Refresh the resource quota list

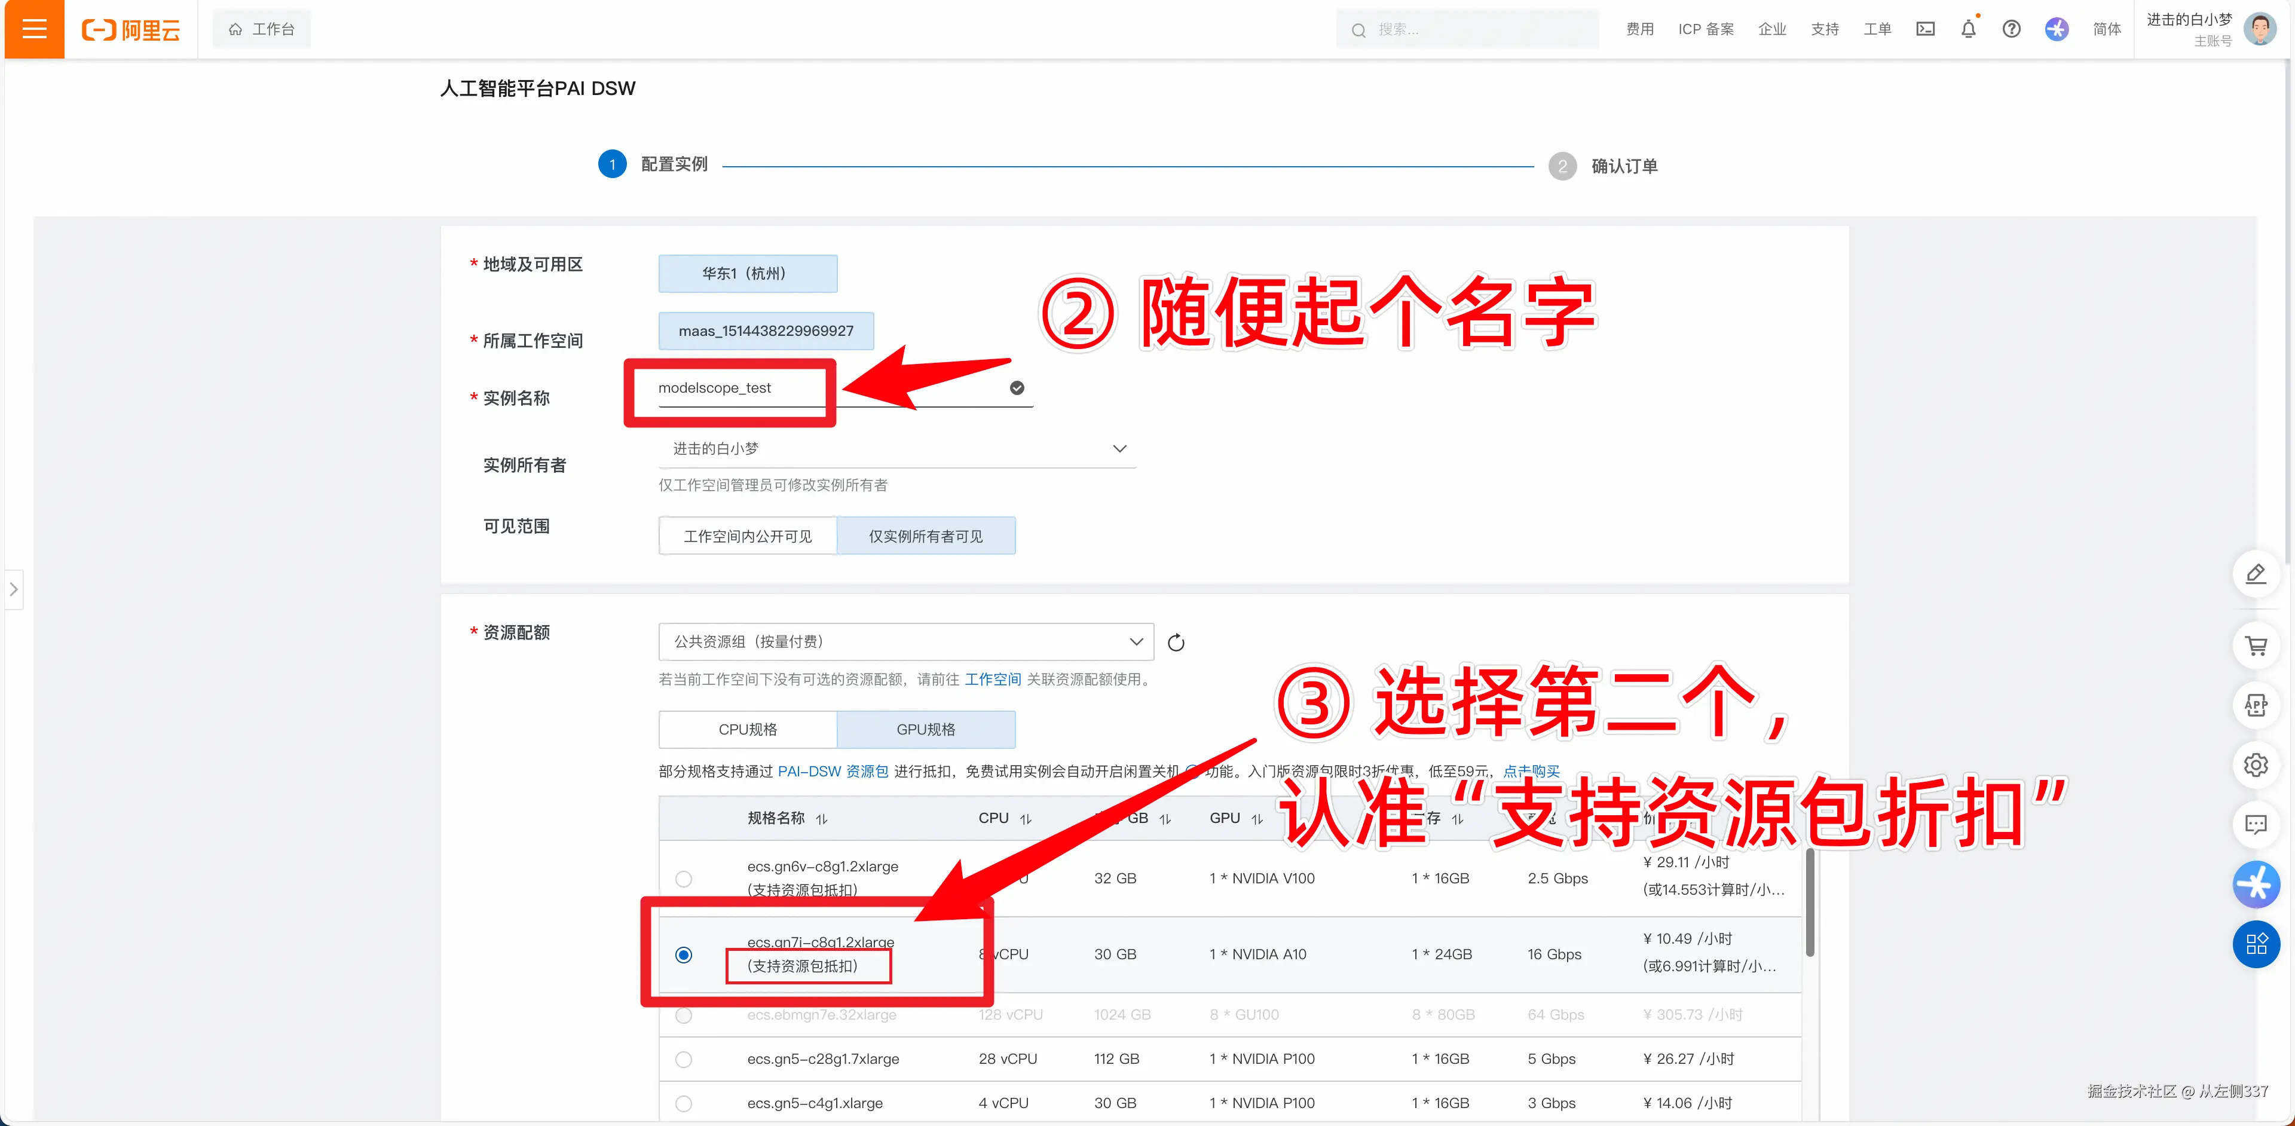pos(1176,642)
